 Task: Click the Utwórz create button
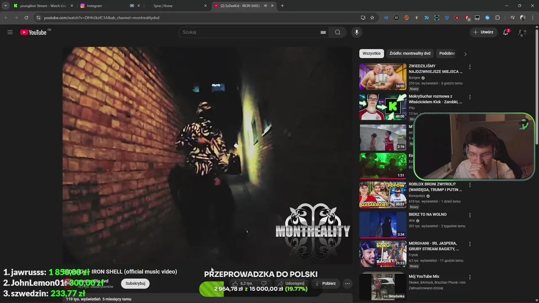[x=483, y=32]
